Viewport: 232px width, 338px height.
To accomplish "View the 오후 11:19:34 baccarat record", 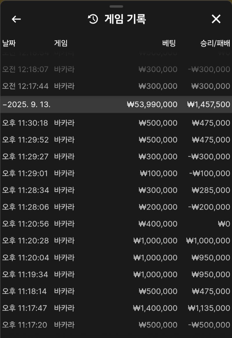I will point(116,274).
